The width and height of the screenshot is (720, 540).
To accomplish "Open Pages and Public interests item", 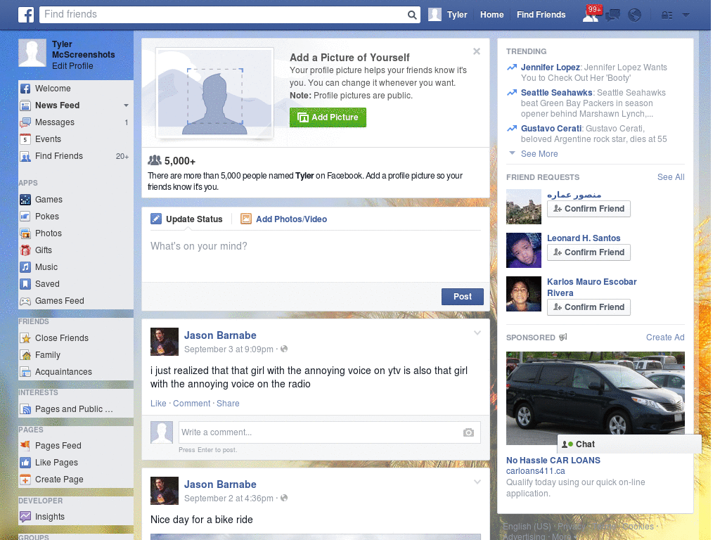I will (x=73, y=410).
